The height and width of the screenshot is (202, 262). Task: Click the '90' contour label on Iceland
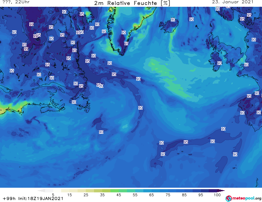click(173, 20)
